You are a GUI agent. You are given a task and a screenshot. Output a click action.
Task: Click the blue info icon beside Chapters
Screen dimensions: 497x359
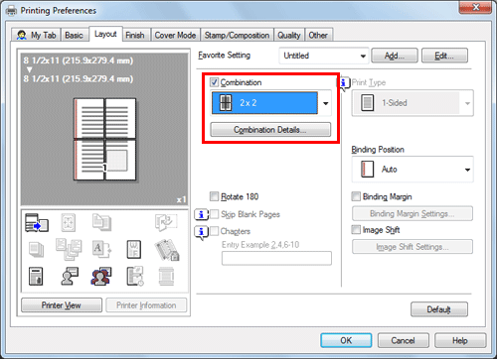(x=201, y=232)
